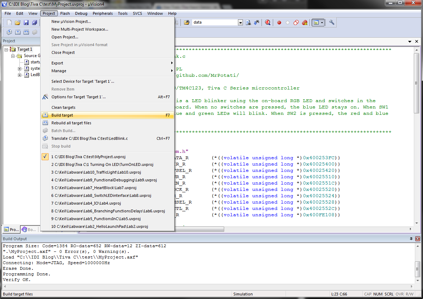423x299 pixels.
Task: Click the Save All icon
Action: coord(35,23)
